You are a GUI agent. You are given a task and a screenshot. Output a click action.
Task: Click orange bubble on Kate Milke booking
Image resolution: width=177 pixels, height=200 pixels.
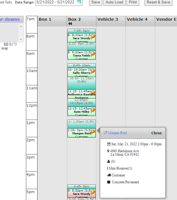click(x=93, y=110)
